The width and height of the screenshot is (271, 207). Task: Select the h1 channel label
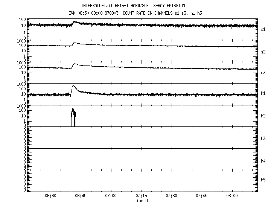tap(263, 94)
